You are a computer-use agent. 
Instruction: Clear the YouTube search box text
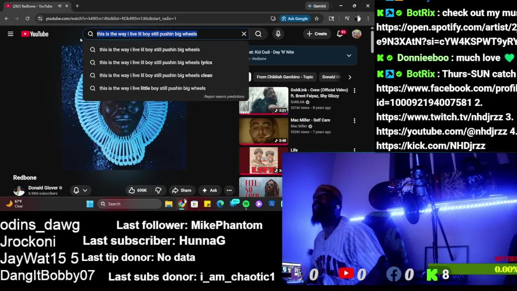[x=244, y=34]
